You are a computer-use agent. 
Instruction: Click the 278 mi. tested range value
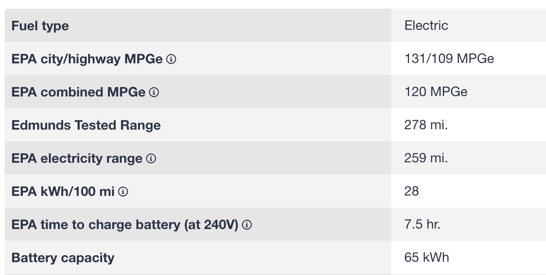426,125
